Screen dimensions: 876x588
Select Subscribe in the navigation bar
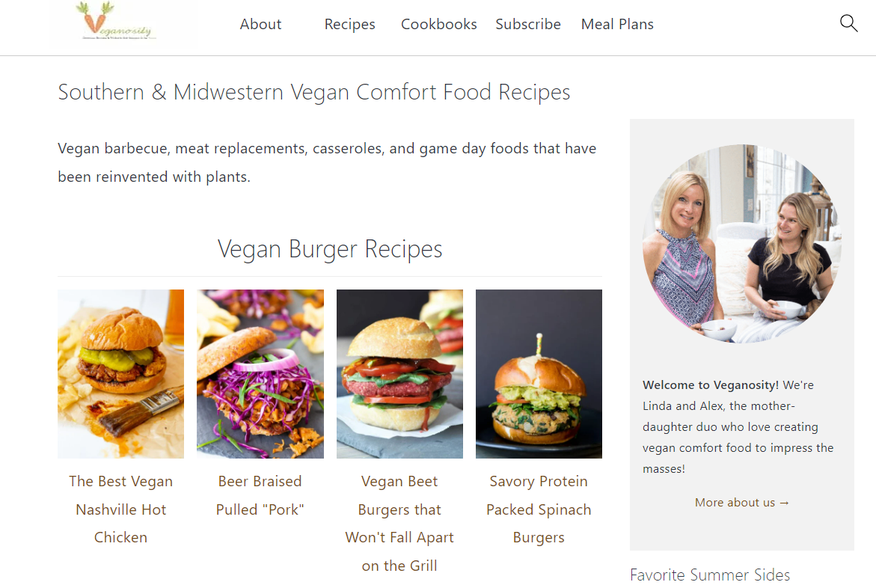pos(528,25)
